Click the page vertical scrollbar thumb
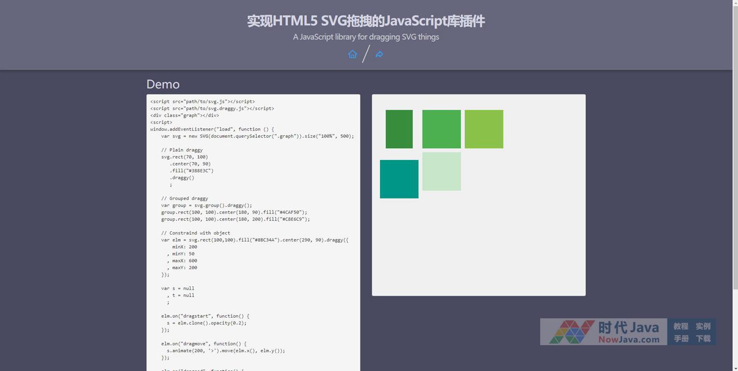This screenshot has height=371, width=738. [734, 147]
